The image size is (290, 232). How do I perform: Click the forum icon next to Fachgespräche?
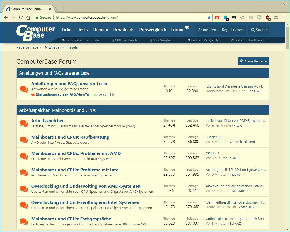tap(24, 221)
